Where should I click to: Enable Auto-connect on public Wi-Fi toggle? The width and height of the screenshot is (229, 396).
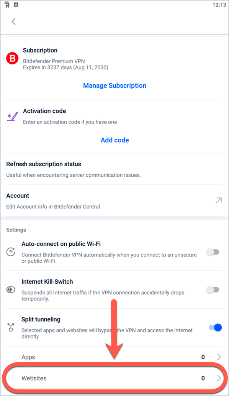(213, 252)
